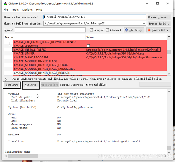Click the variable list scroll down arrow
This screenshot has width=175, height=162.
click(169, 74)
